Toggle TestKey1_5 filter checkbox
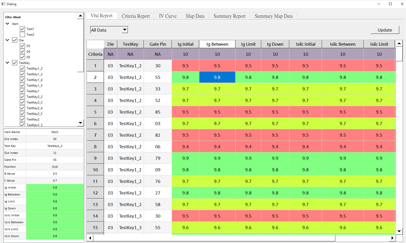 click(x=22, y=85)
